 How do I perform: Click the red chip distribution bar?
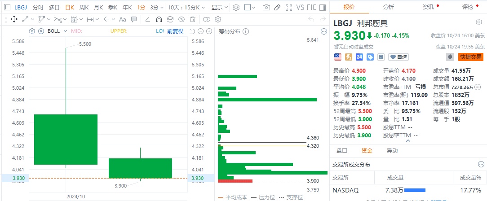point(235,181)
